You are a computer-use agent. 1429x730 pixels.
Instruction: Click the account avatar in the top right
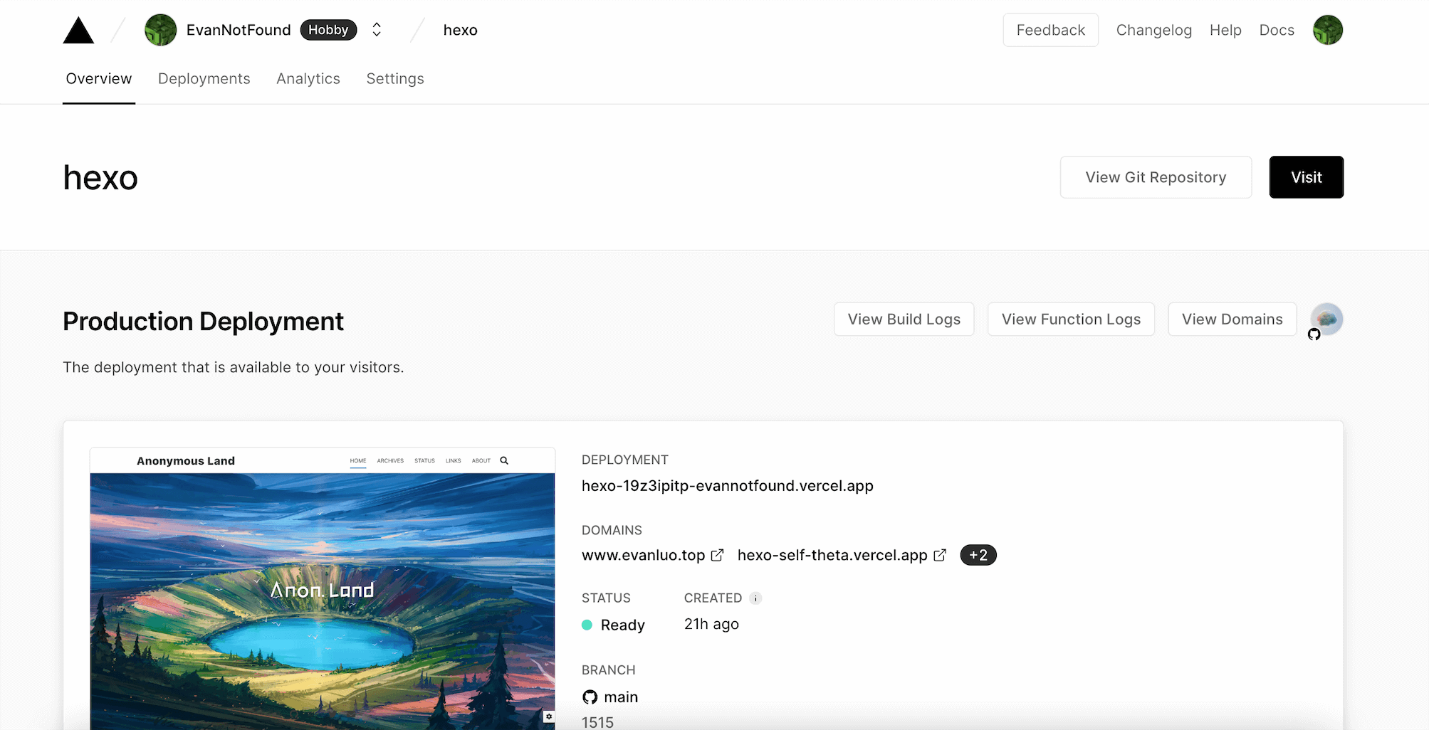tap(1327, 29)
